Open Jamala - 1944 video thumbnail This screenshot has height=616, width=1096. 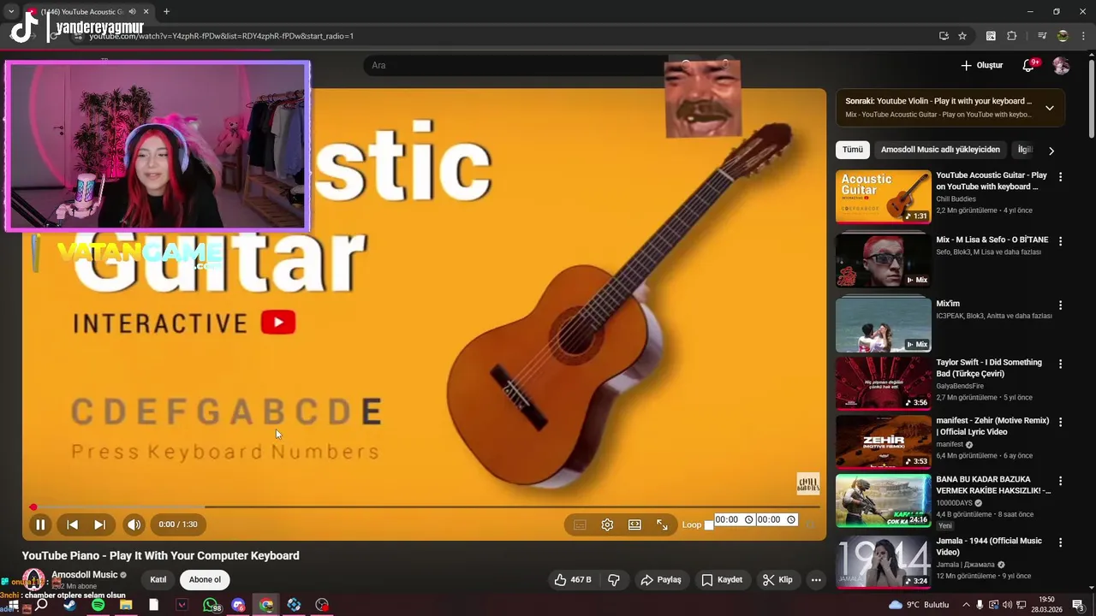883,562
